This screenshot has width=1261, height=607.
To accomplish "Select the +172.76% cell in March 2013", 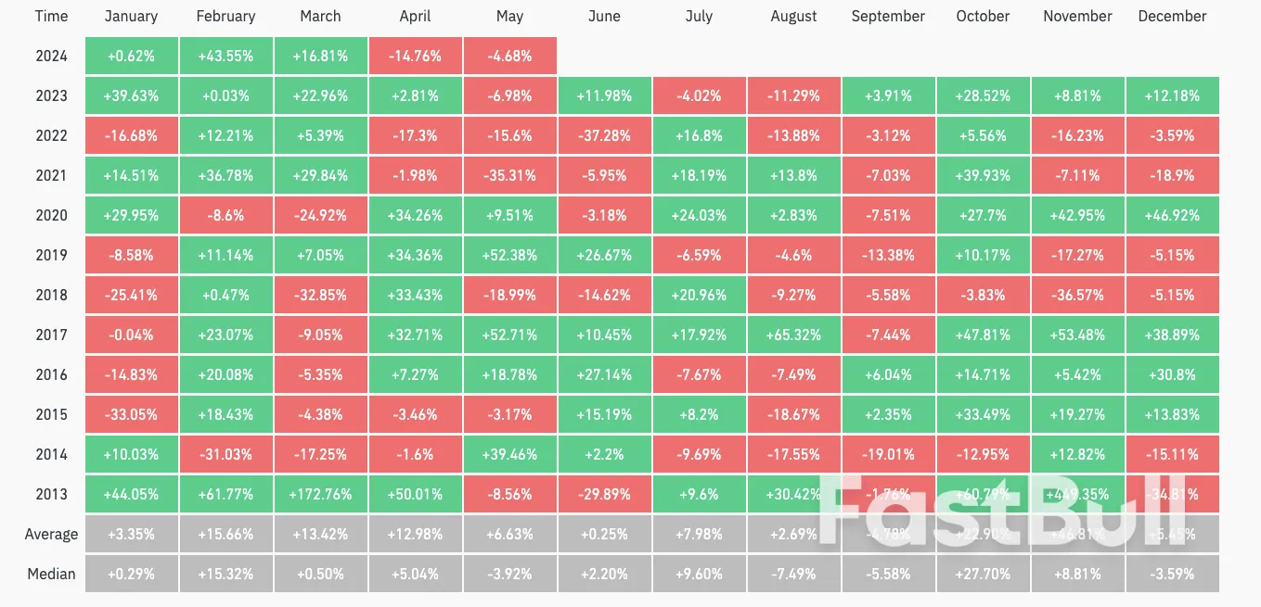I will coord(321,495).
